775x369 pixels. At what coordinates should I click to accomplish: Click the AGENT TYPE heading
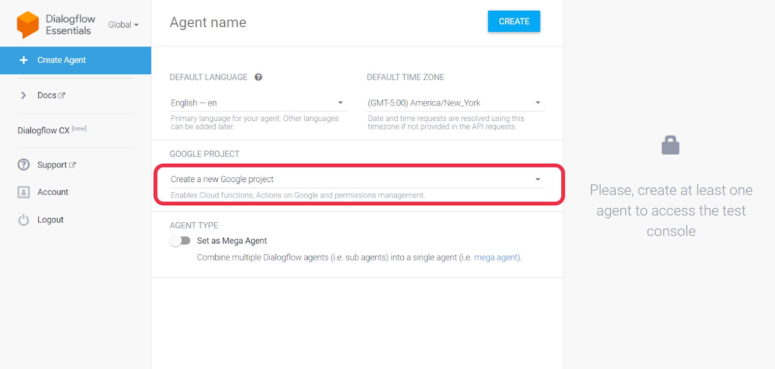click(x=194, y=225)
